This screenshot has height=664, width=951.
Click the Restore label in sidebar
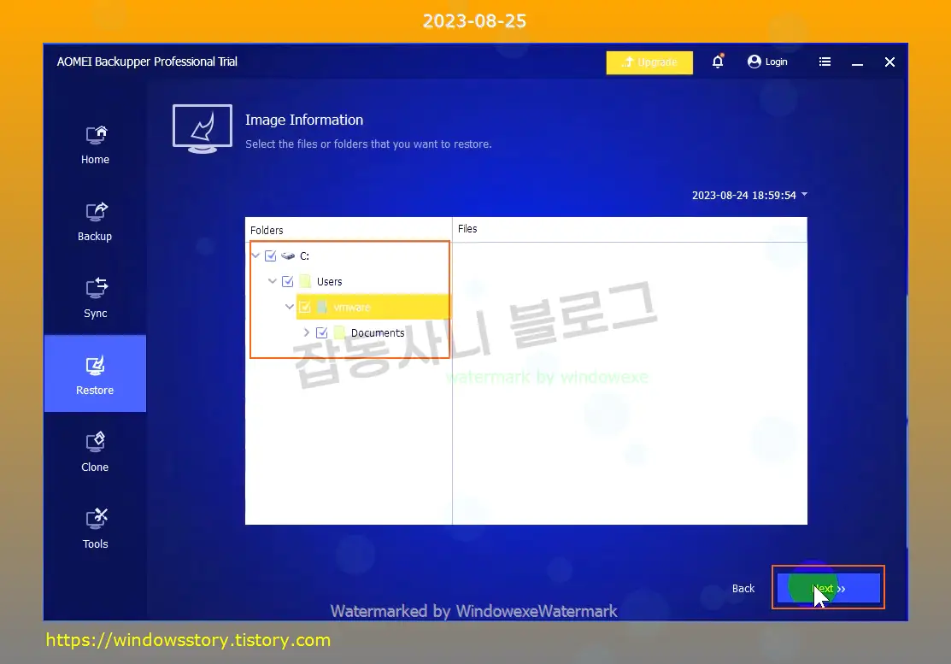pos(95,390)
